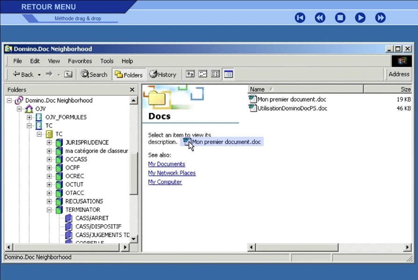Image resolution: width=418 pixels, height=280 pixels.
Task: Sort by Size column header
Action: tap(388, 89)
